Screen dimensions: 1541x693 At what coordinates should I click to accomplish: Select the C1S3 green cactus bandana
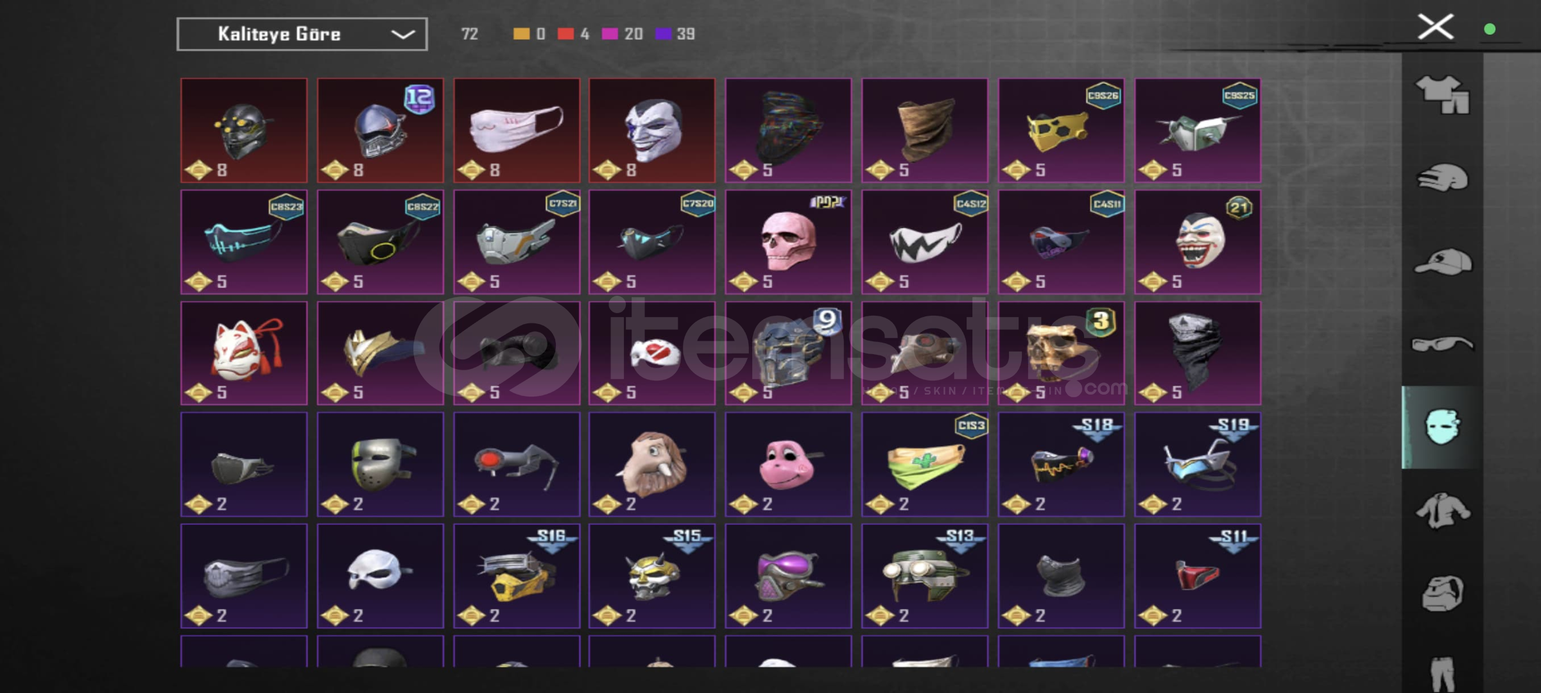pos(925,465)
